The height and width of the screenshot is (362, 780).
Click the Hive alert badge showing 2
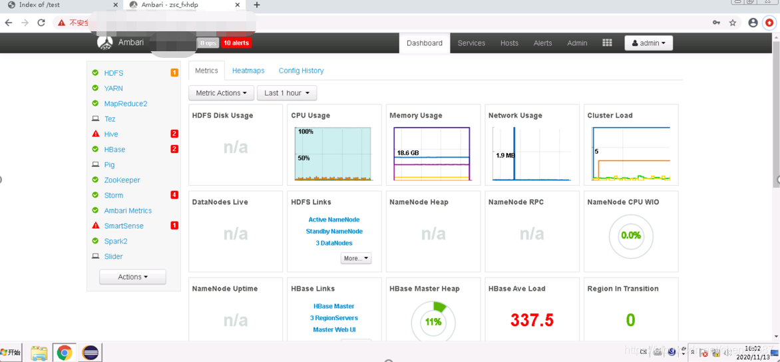pos(174,134)
